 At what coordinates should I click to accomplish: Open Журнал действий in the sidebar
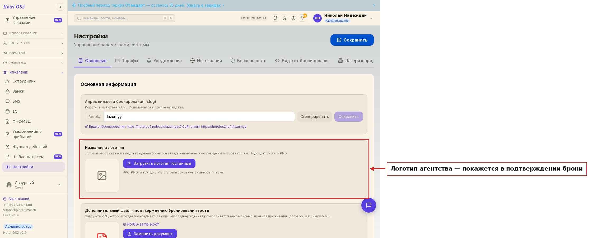pyautogui.click(x=34, y=147)
